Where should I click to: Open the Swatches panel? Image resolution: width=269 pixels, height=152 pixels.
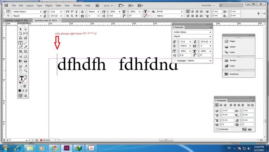[x=234, y=74]
